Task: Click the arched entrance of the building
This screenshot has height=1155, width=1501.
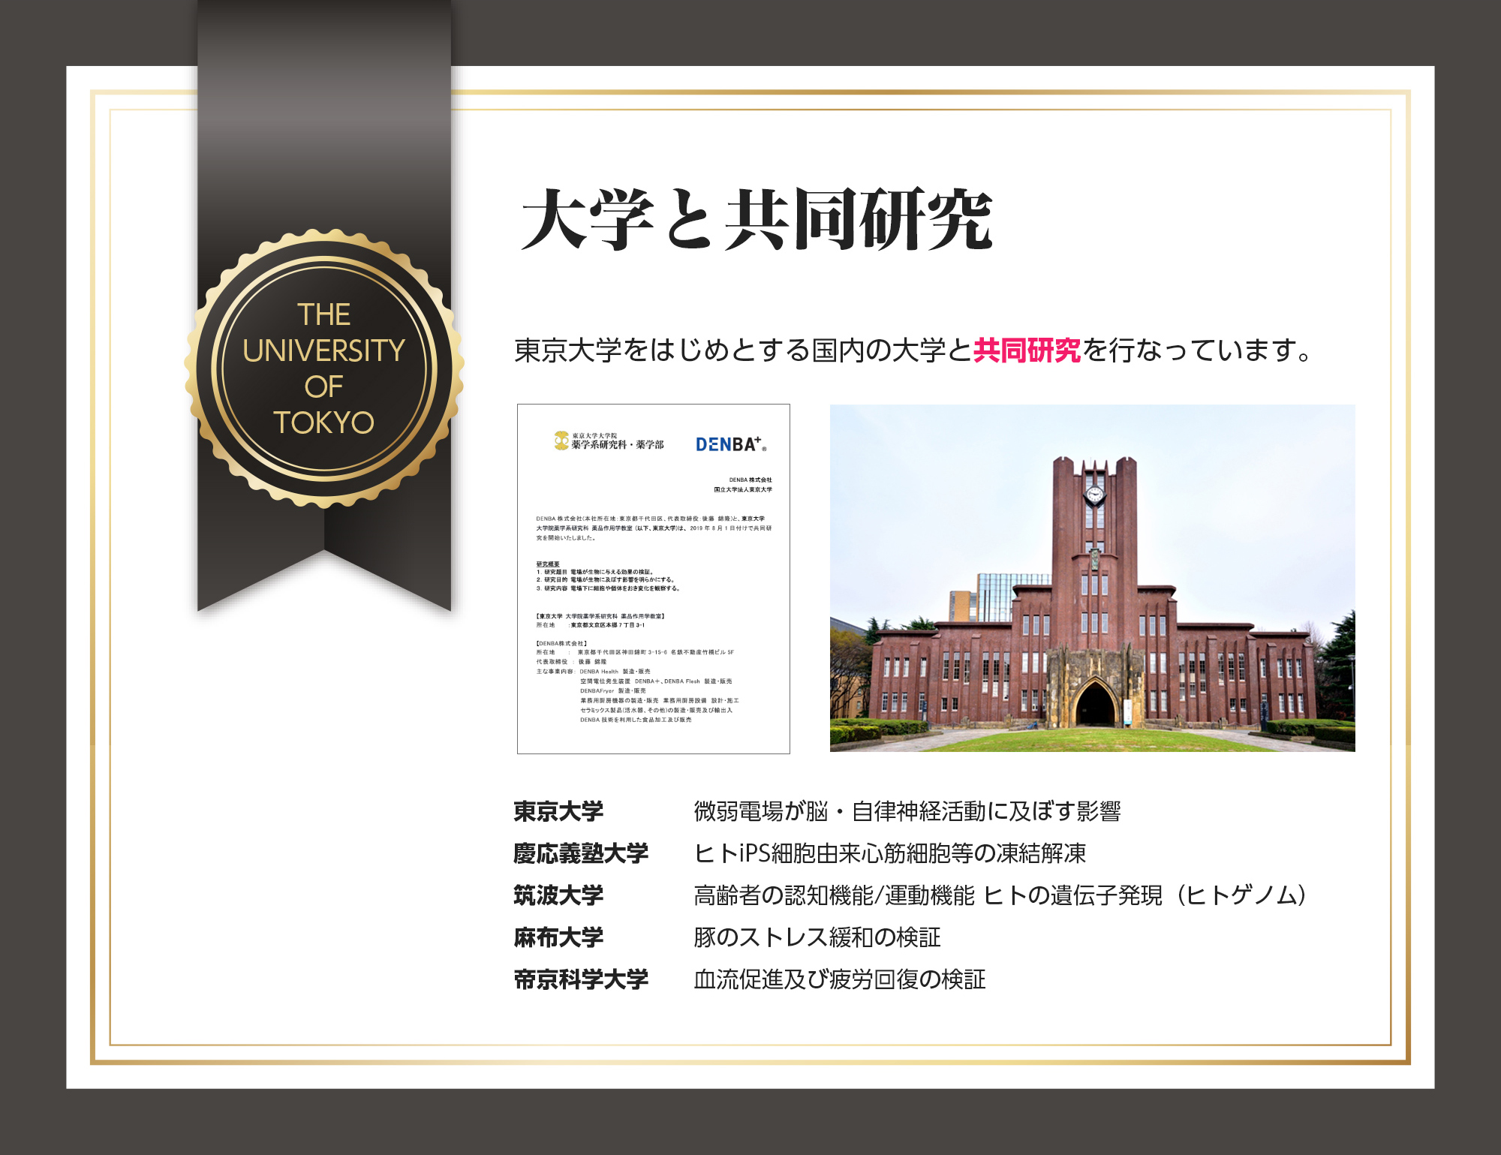Action: pyautogui.click(x=1095, y=703)
